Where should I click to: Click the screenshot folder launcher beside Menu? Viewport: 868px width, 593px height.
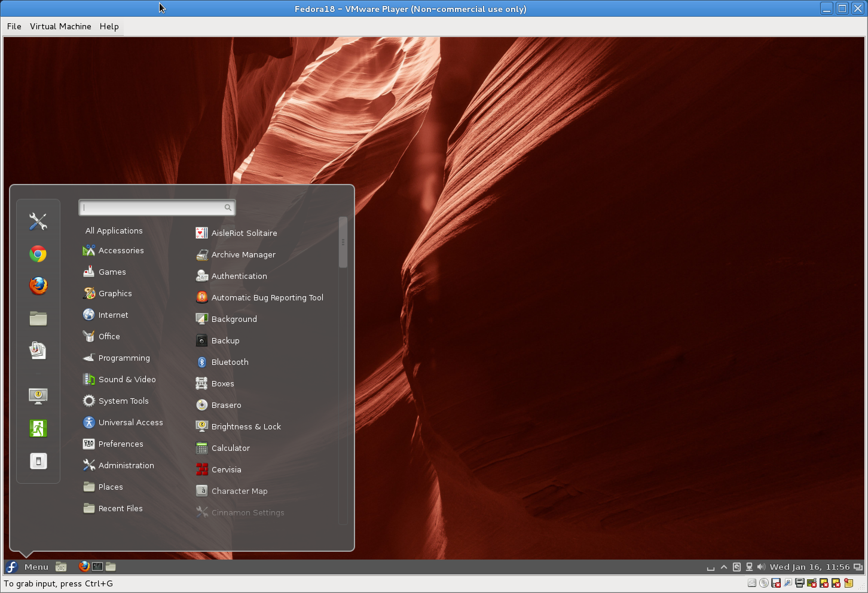61,567
